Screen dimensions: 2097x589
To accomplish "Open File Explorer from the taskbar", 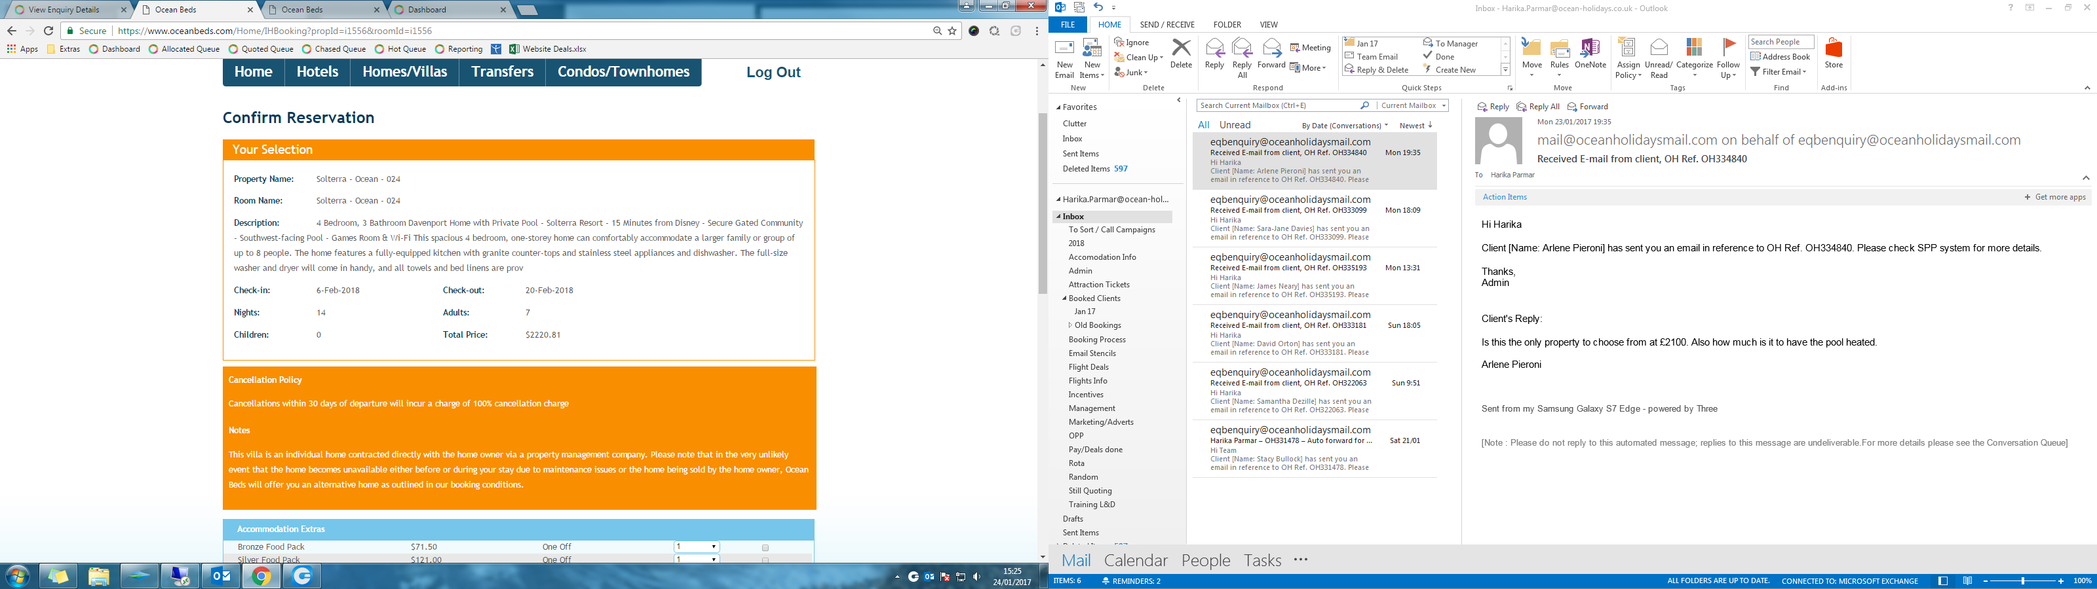I will pos(98,576).
